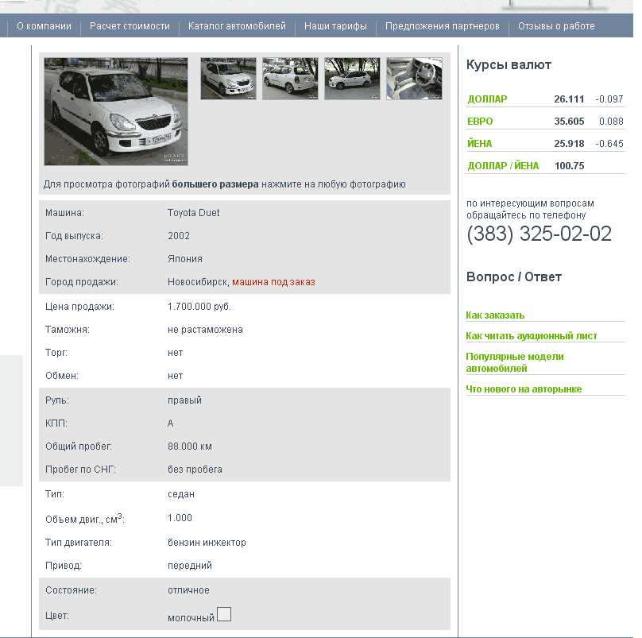Image resolution: width=642 pixels, height=638 pixels.
Task: Click the dollar rate '26.111'
Action: point(569,99)
